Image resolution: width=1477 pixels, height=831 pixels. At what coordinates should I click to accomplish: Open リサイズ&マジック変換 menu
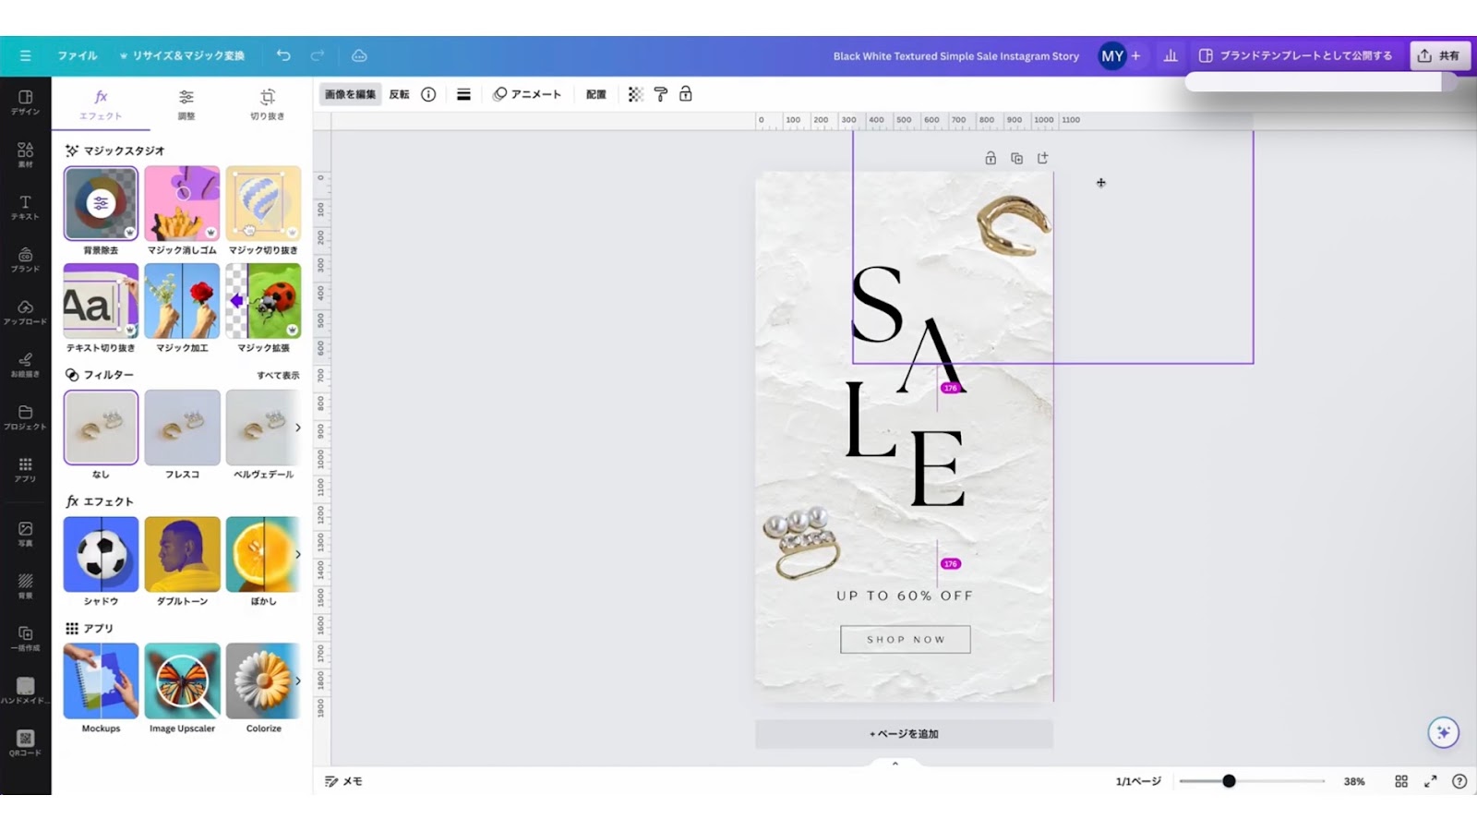(x=182, y=55)
